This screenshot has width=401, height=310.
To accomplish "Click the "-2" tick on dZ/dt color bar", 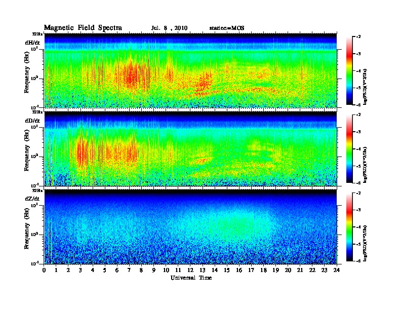I will click(359, 193).
